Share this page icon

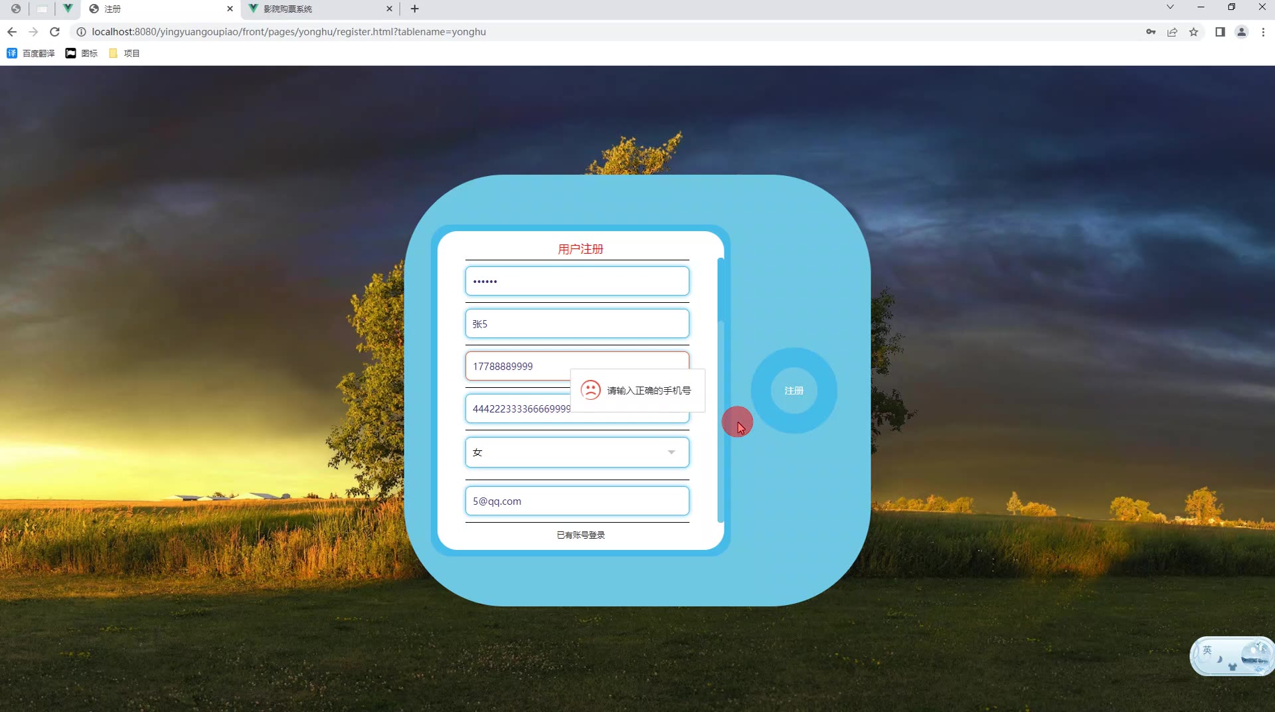pyautogui.click(x=1172, y=32)
